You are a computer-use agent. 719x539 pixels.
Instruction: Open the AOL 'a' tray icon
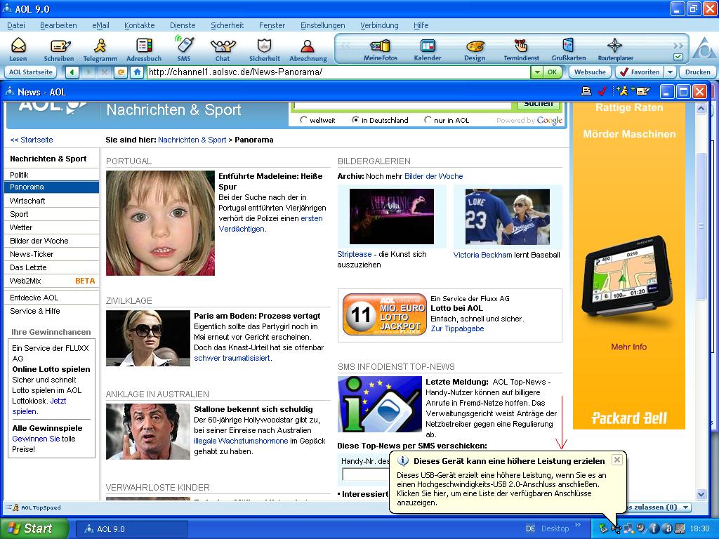[x=666, y=529]
